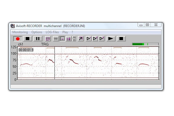
Task: Open the Monitoring menu
Action: click(20, 32)
